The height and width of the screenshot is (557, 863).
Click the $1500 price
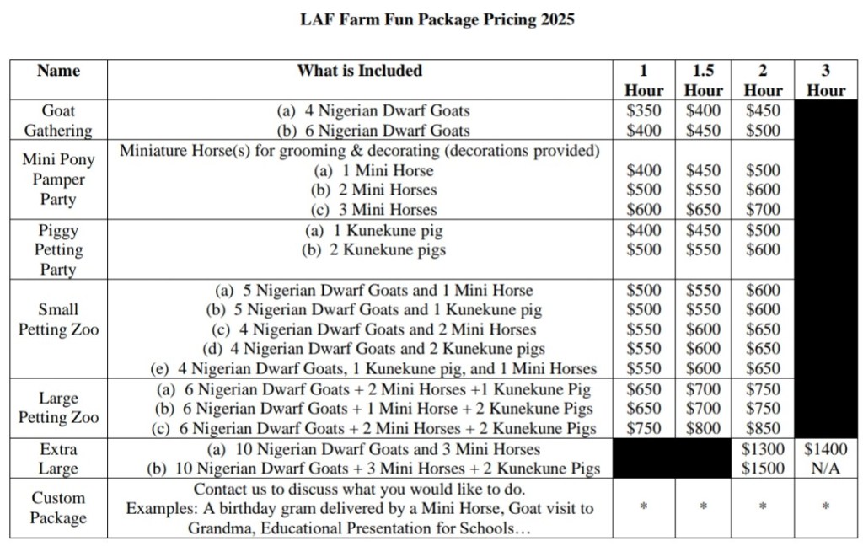coord(763,469)
